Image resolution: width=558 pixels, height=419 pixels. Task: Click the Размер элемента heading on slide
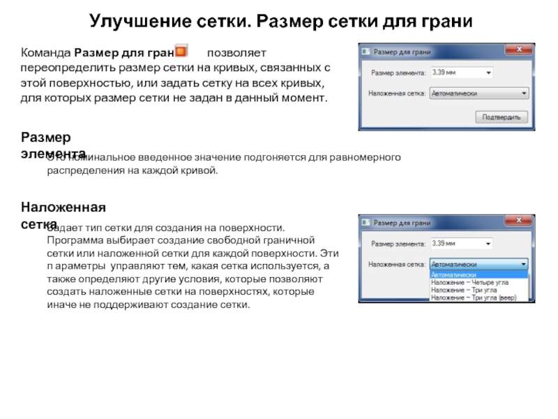coord(54,145)
